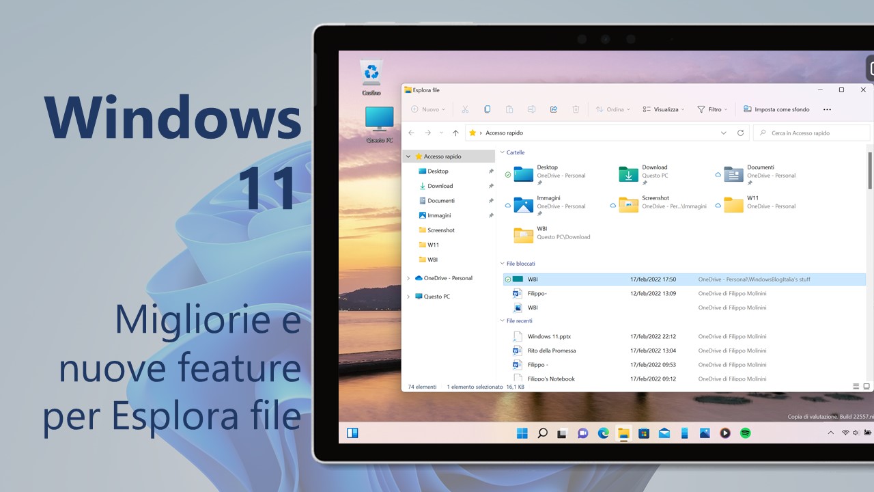874x492 pixels.
Task: Expand OneDrive - Personal tree node
Action: 408,278
